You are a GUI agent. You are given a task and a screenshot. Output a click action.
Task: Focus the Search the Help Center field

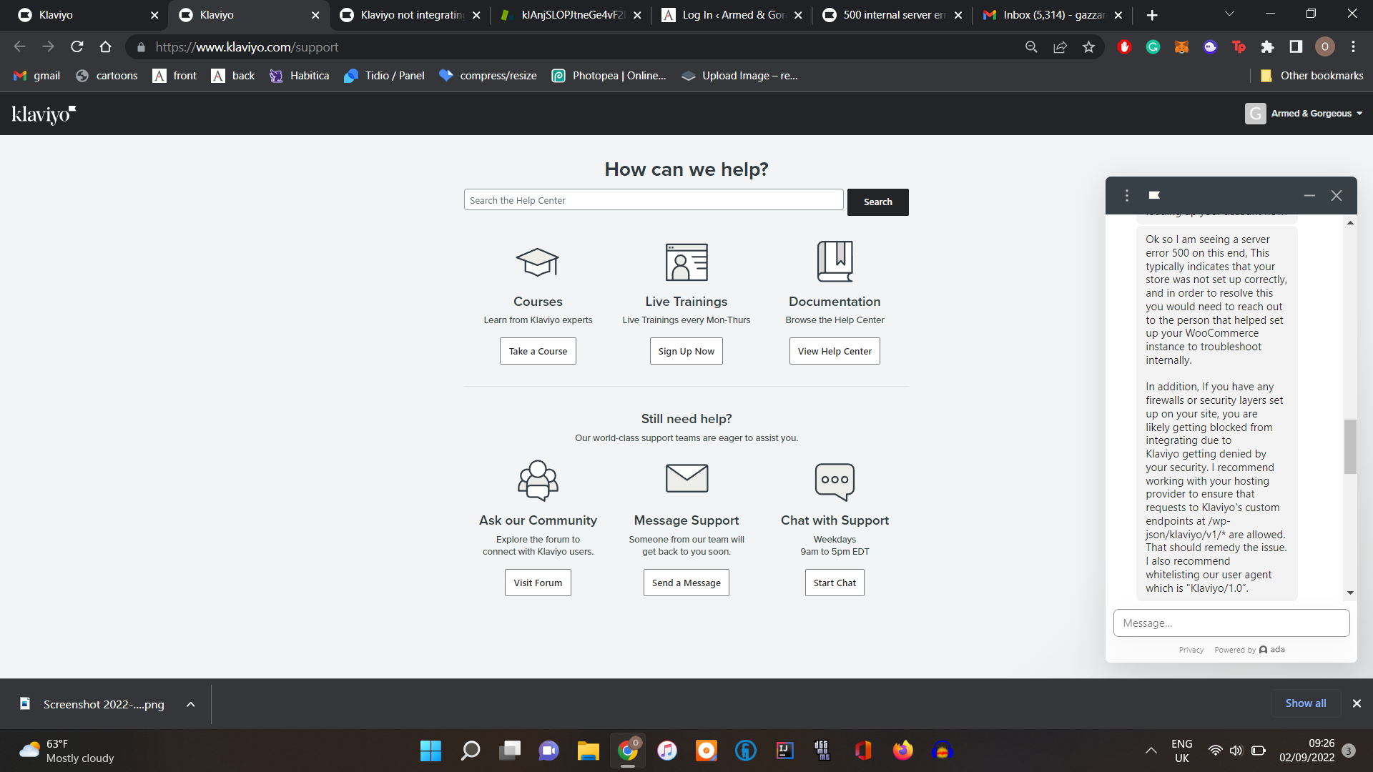point(654,200)
